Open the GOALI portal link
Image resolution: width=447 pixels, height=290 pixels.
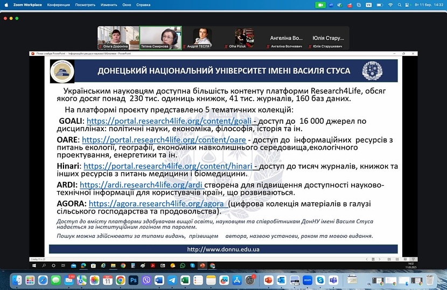[x=169, y=121]
